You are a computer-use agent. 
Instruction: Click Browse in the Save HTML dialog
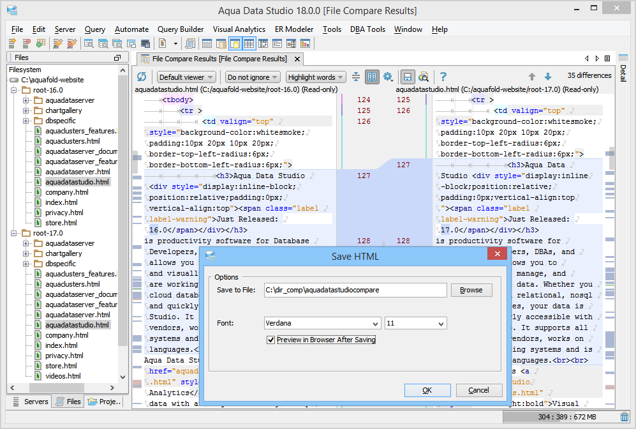(x=471, y=290)
